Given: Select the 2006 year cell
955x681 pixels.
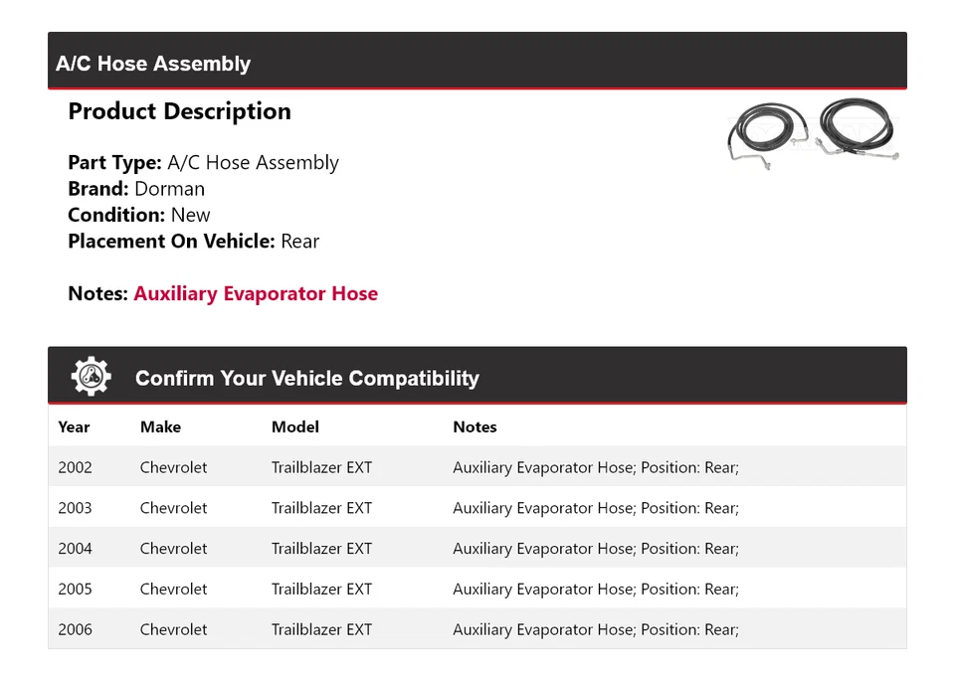Looking at the screenshot, I should (x=75, y=629).
